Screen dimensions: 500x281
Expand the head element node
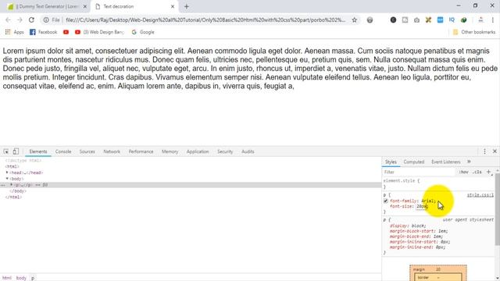pyautogui.click(x=7, y=173)
